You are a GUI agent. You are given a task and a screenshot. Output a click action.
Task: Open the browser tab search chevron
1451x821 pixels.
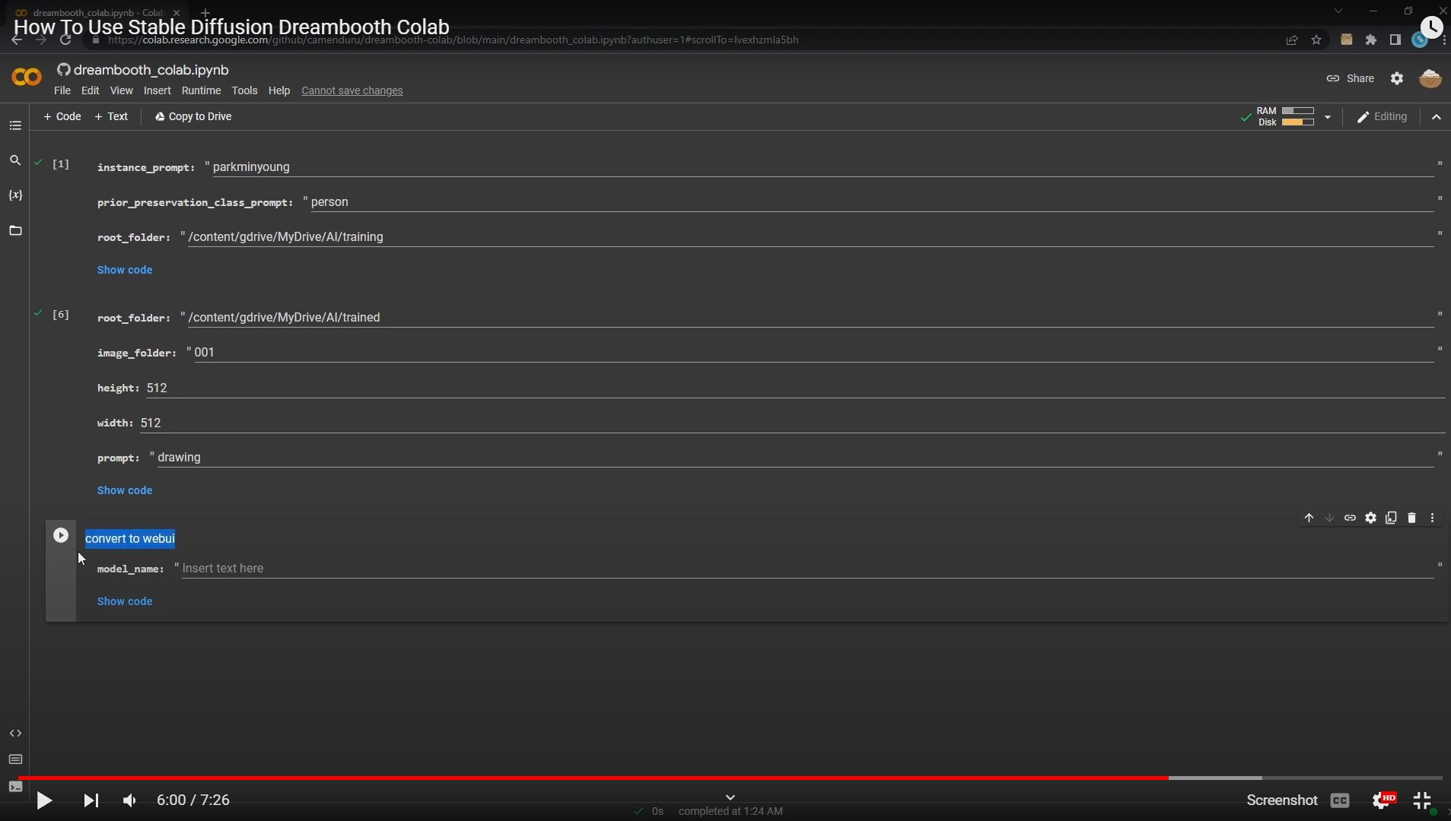pos(1338,11)
